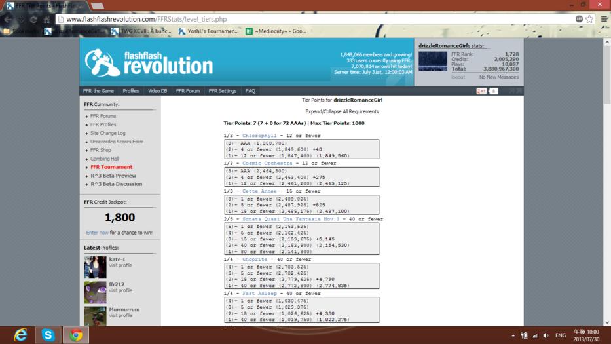Image resolution: width=611 pixels, height=344 pixels.
Task: Open the Unrecorded Scores Form link
Action: click(x=117, y=142)
